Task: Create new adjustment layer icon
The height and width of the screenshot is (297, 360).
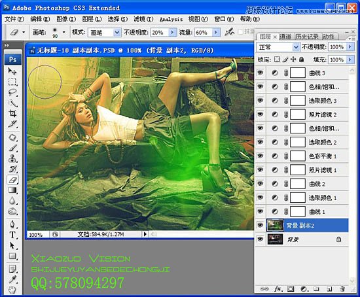Action: pos(304,289)
